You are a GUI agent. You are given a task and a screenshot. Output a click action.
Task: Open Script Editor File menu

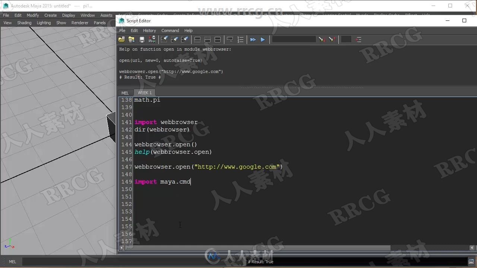click(x=122, y=31)
